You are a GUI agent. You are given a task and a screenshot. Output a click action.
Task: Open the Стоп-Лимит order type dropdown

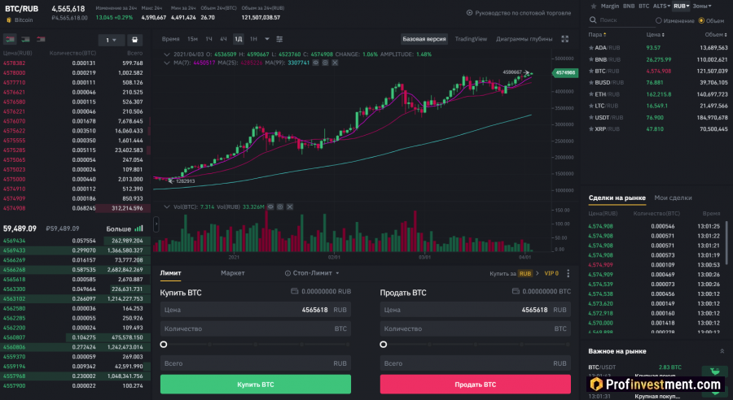(x=312, y=273)
